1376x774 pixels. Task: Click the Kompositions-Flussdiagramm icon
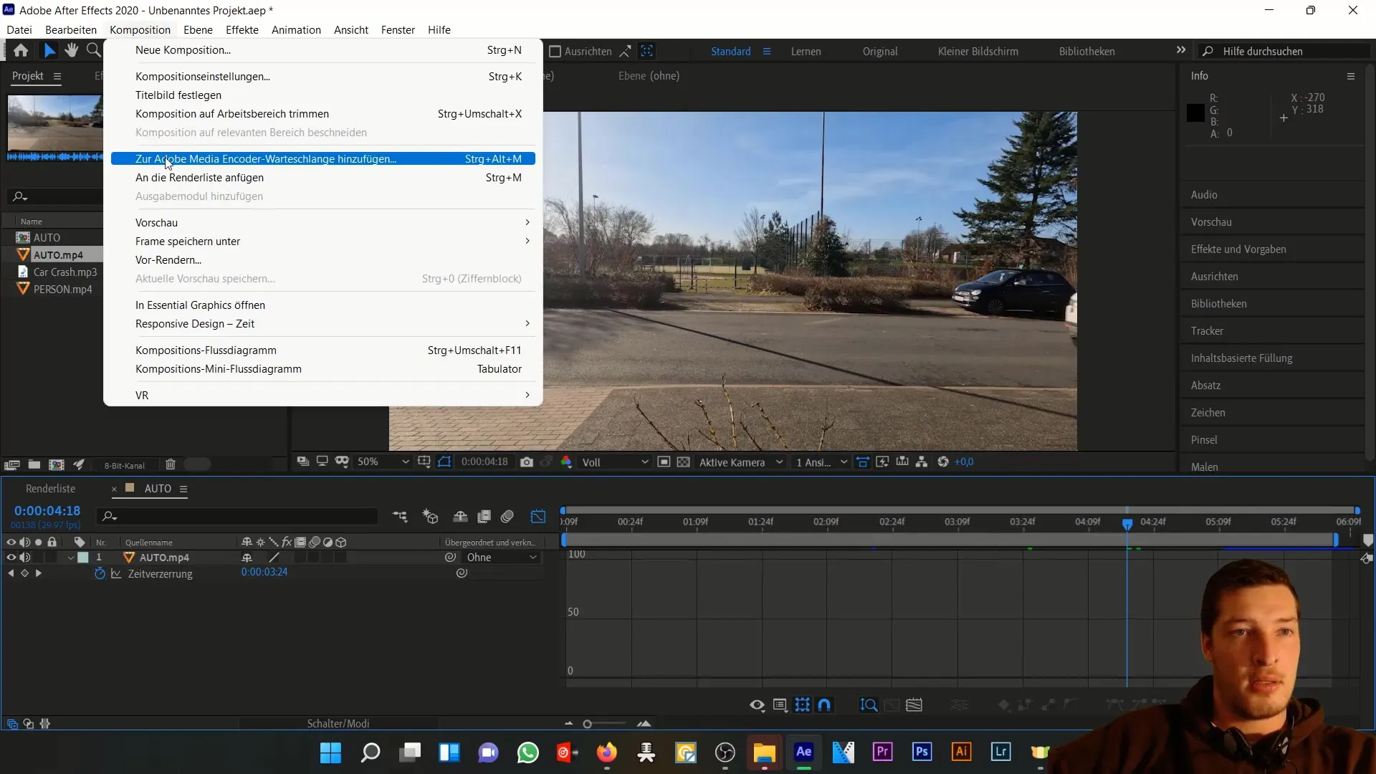(206, 350)
